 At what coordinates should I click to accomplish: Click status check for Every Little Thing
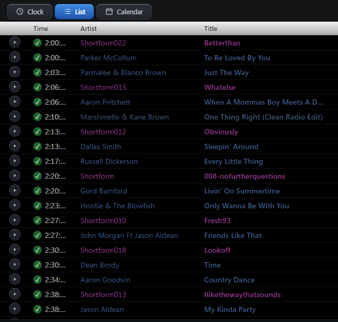pyautogui.click(x=38, y=161)
